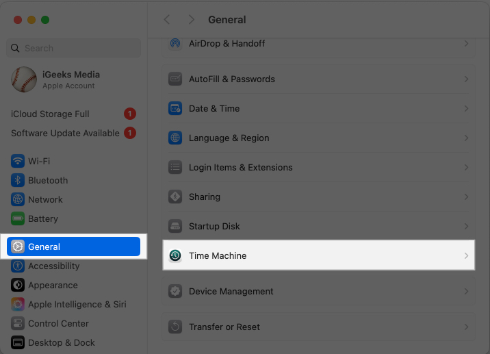Image resolution: width=490 pixels, height=354 pixels.
Task: Click the Device Management badge icon
Action: [175, 291]
